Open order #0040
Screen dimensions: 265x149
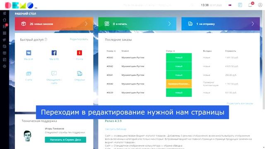tap(110, 84)
